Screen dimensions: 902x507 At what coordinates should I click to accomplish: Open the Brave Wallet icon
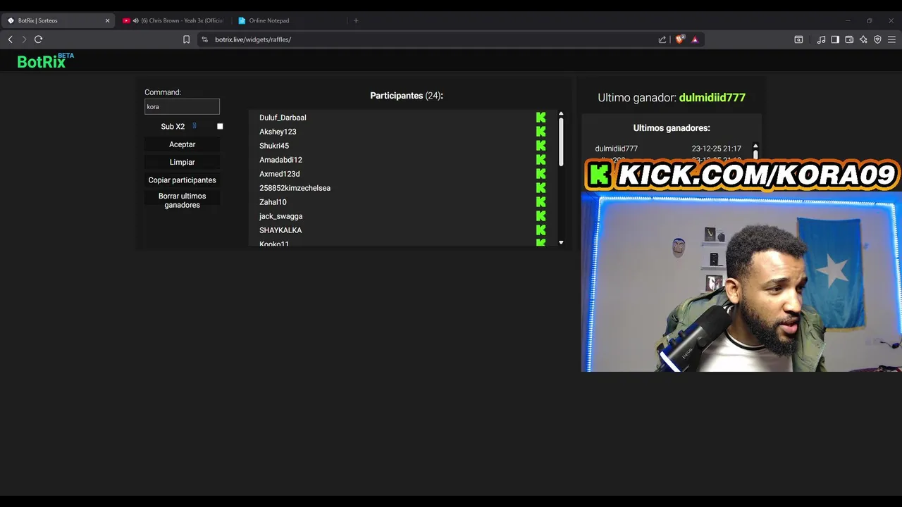(x=849, y=39)
